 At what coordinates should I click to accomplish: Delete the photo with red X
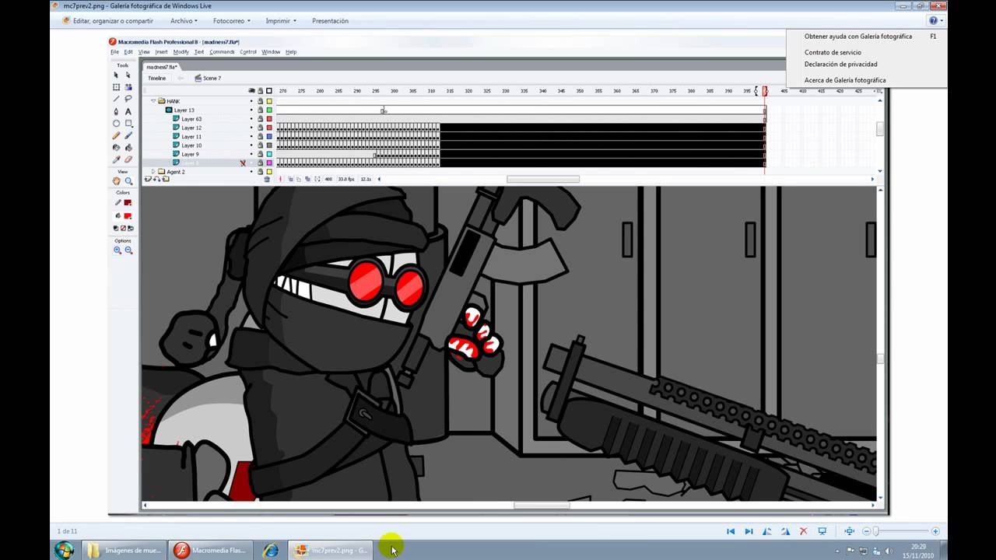804,531
